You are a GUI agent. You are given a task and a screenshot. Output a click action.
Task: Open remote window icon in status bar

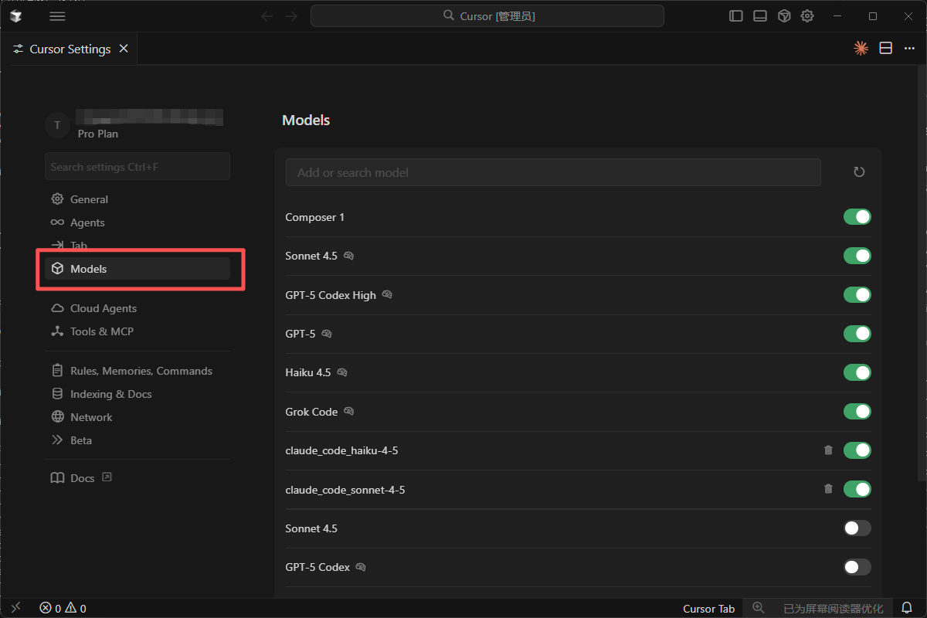tap(15, 608)
